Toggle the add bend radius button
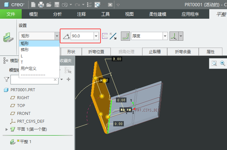 pos(125,36)
